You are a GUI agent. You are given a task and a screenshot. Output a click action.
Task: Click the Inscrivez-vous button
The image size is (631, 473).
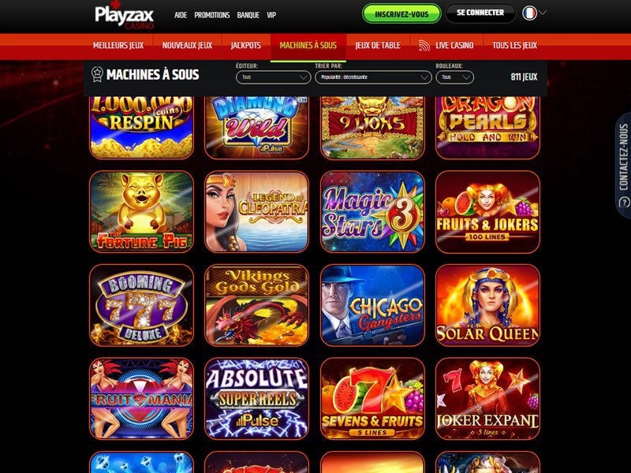click(x=401, y=14)
